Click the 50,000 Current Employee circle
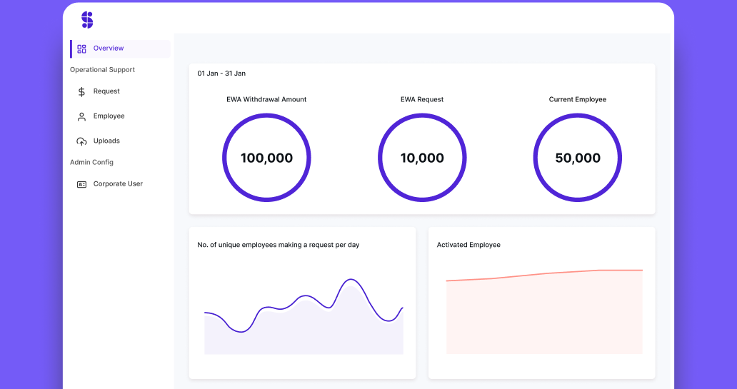737x389 pixels. click(x=578, y=158)
